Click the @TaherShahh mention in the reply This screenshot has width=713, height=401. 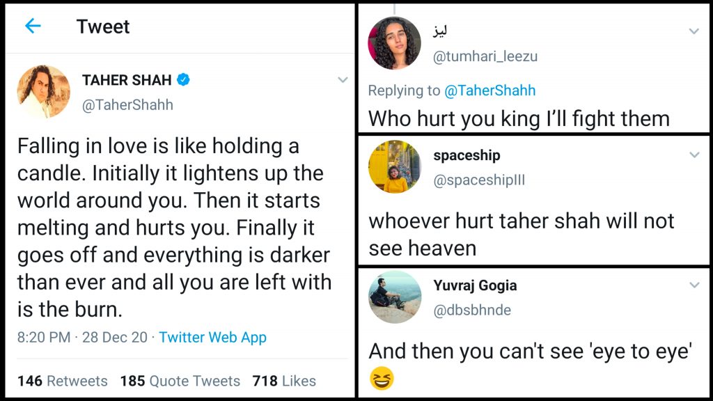pos(490,91)
